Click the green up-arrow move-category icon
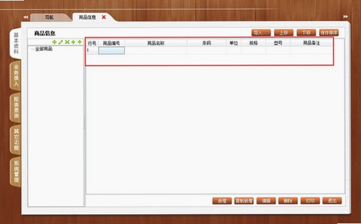Viewport: 361px width, 224px height. [73, 42]
